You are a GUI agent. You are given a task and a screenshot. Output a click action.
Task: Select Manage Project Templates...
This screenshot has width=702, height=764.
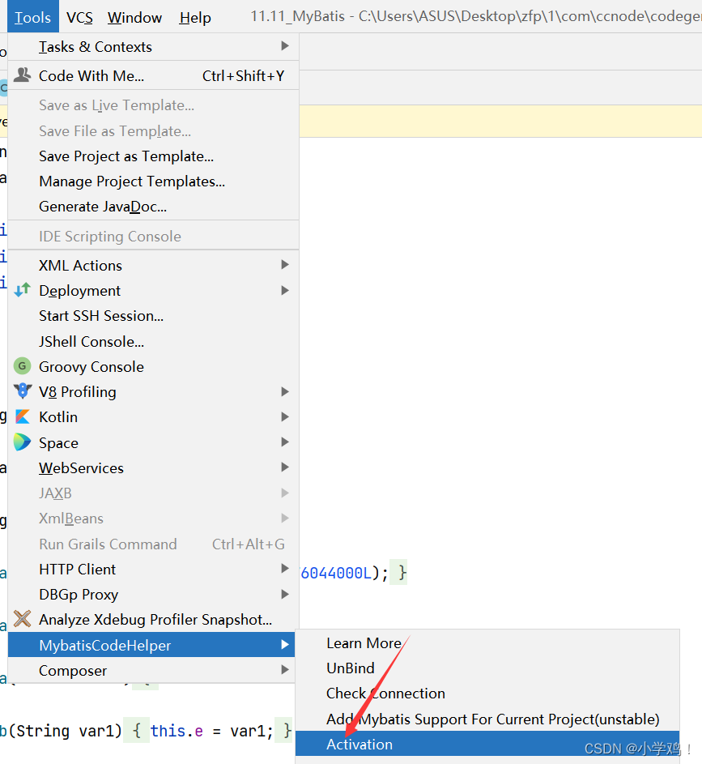click(153, 181)
